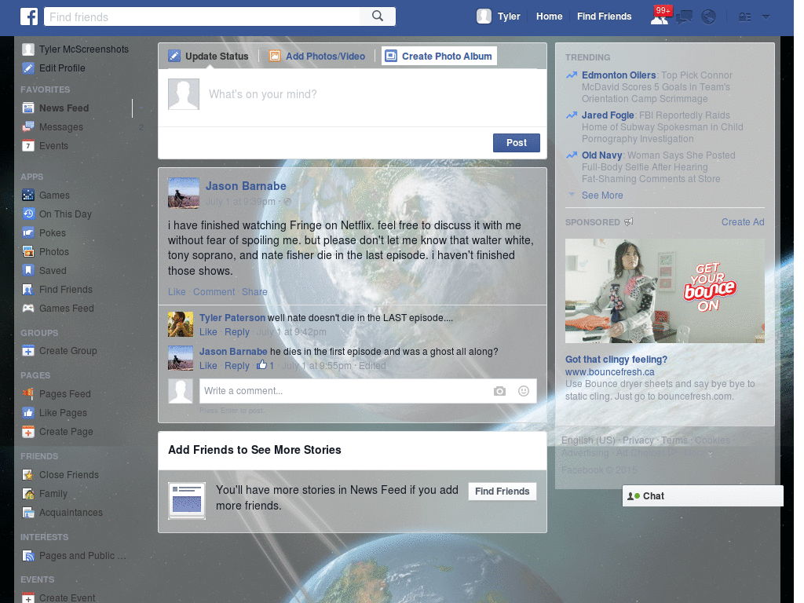The height and width of the screenshot is (603, 804).
Task: Expand See More trending topics
Action: [602, 196]
